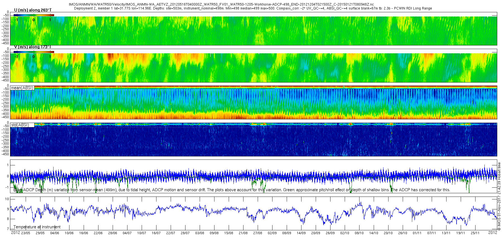Click the '28/07' date tick label
The image size is (502, 237).
pyautogui.click(x=185, y=233)
